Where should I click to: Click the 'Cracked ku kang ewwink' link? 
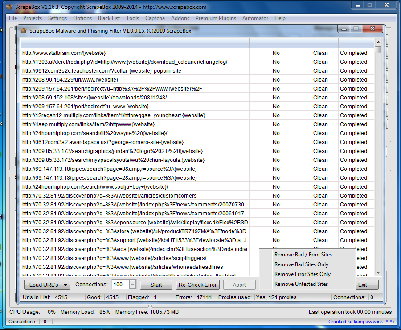click(361, 322)
